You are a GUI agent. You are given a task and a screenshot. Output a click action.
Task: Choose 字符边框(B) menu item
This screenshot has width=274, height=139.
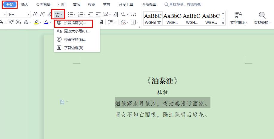coord(77,48)
